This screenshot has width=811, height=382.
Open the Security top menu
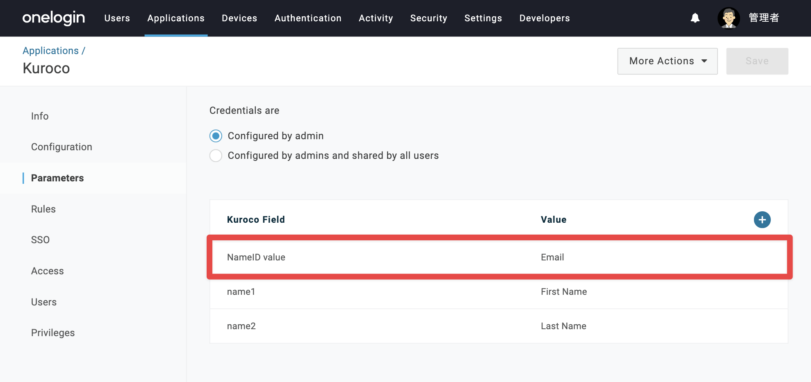pyautogui.click(x=429, y=18)
